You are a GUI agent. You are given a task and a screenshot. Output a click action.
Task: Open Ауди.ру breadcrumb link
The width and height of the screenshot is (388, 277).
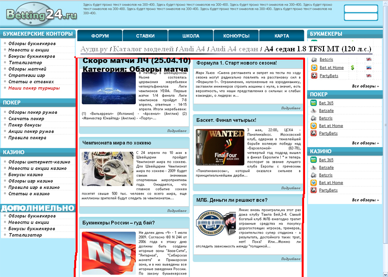click(94, 49)
